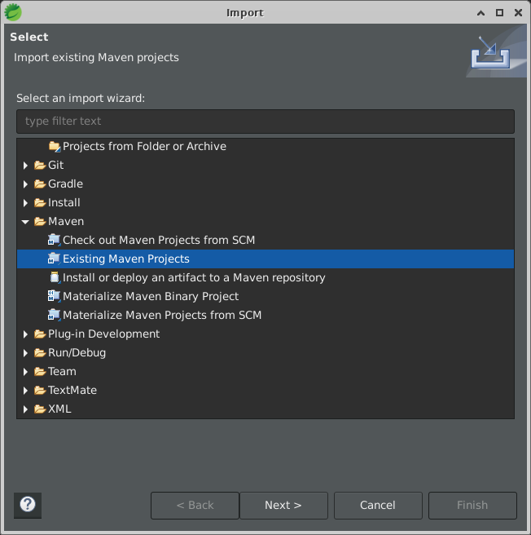Select the Git tree label
This screenshot has width=531, height=535.
(56, 165)
